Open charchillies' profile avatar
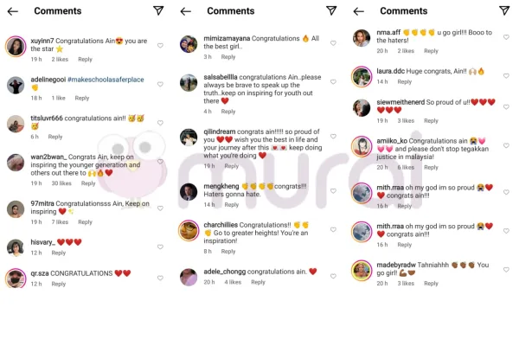This screenshot has width=519, height=346. 189,230
